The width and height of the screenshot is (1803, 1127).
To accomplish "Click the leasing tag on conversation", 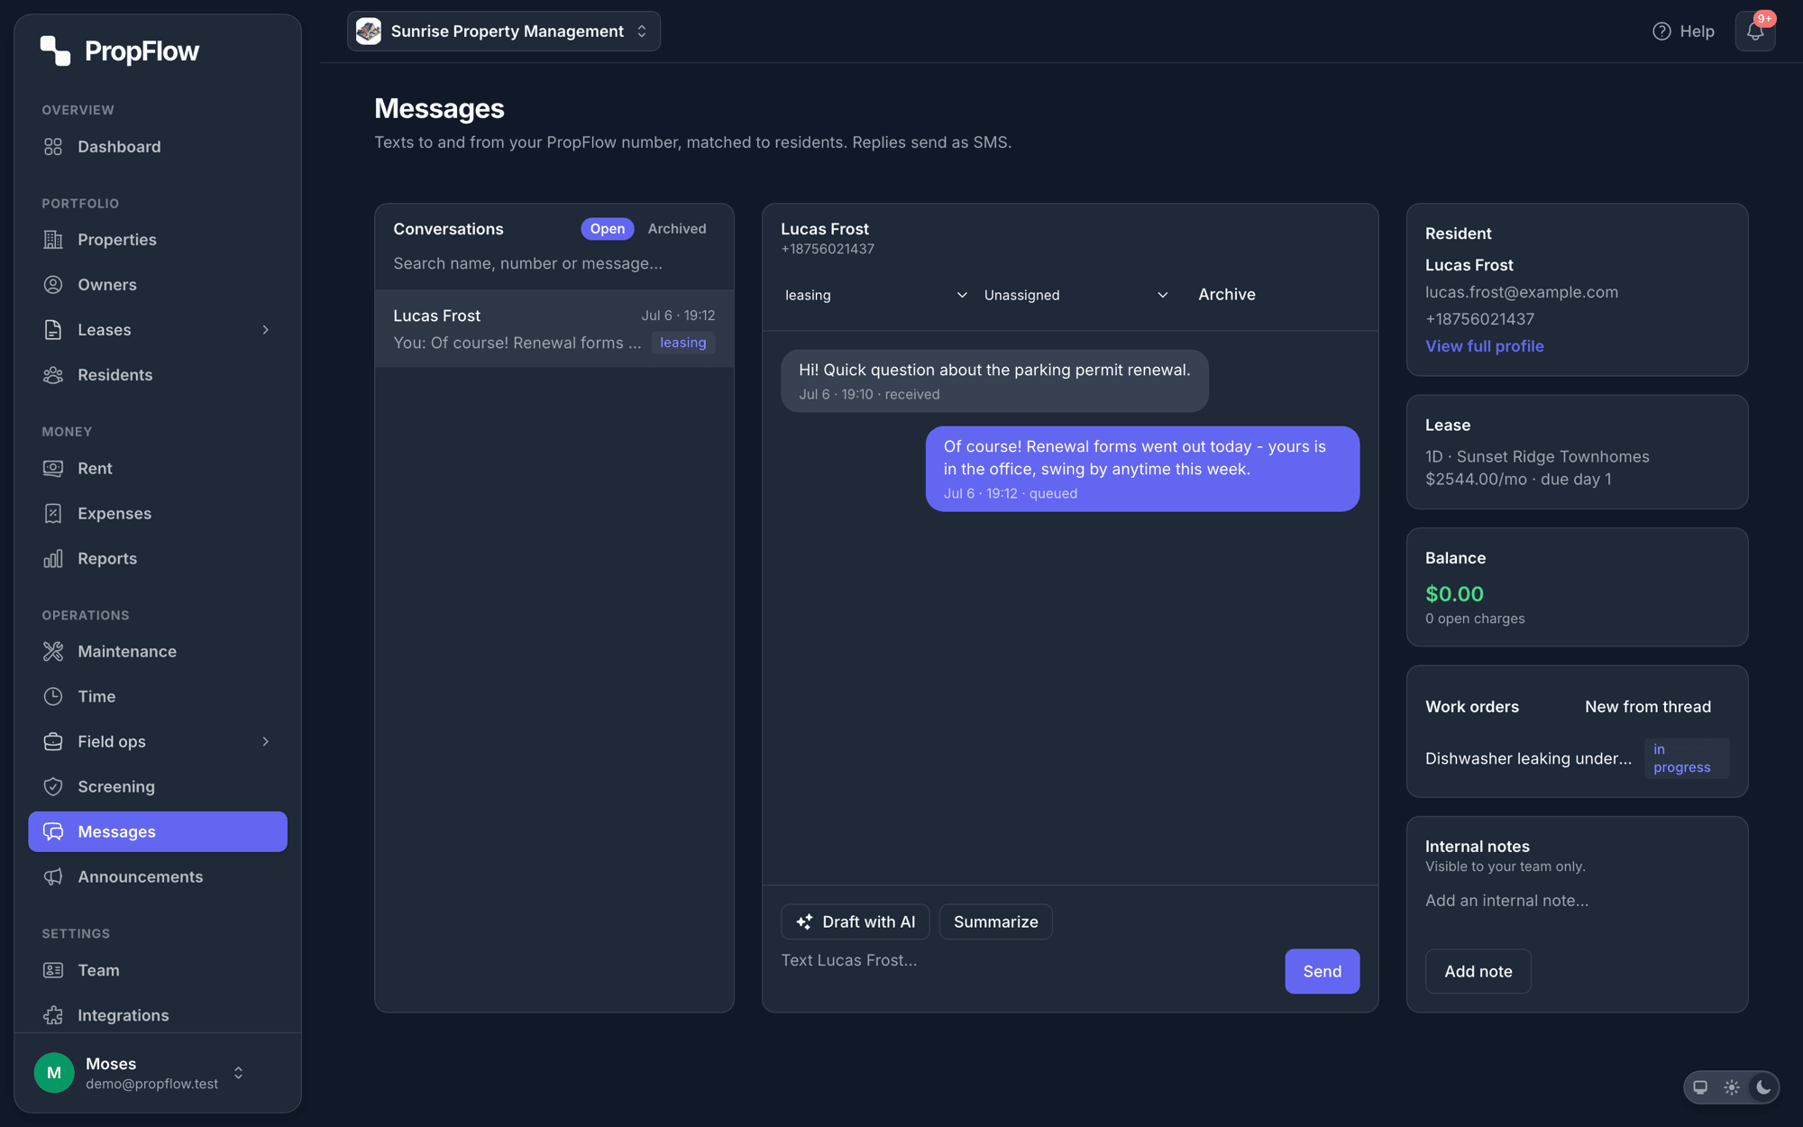I will point(682,343).
